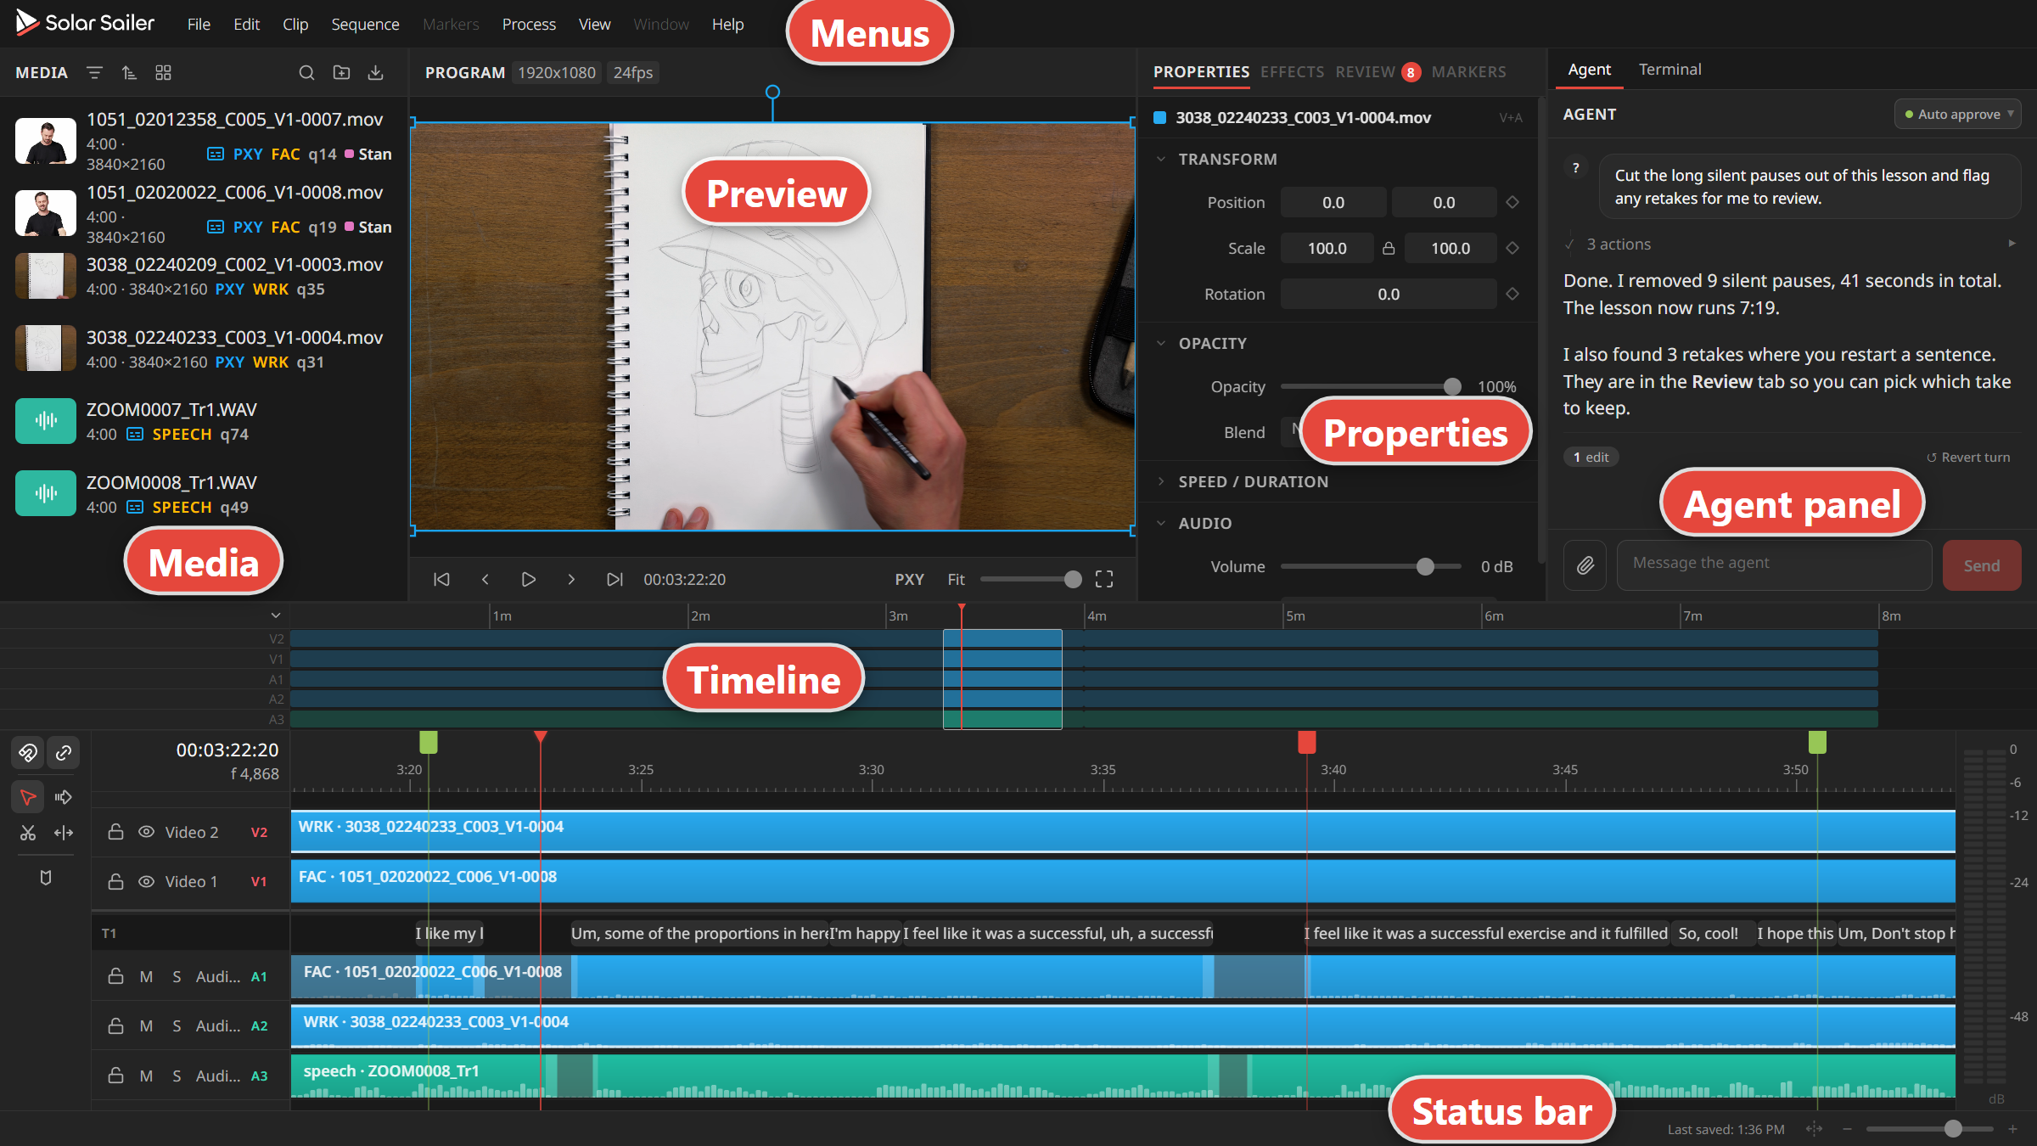Adjust the Opacity slider handle
The height and width of the screenshot is (1146, 2037).
pos(1452,387)
